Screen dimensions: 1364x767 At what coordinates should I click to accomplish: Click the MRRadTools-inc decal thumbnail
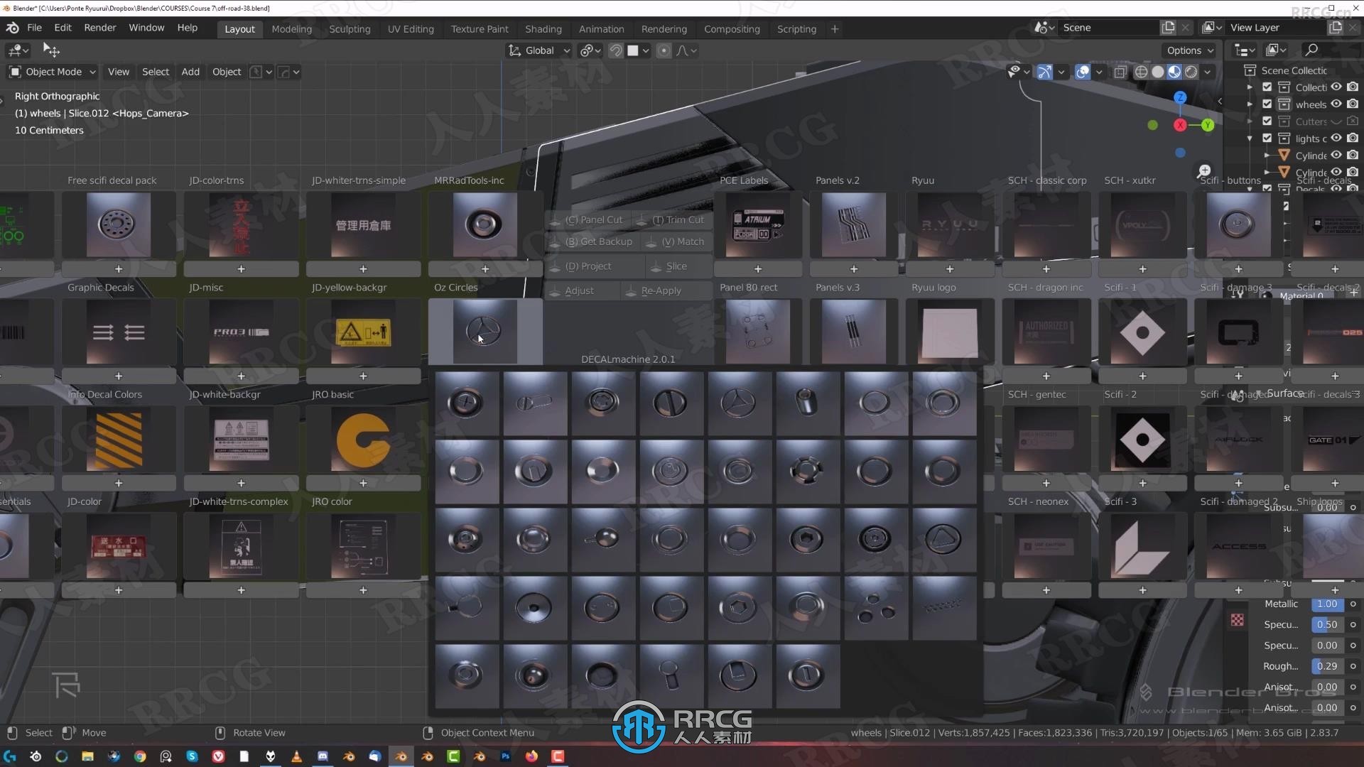[x=485, y=225]
